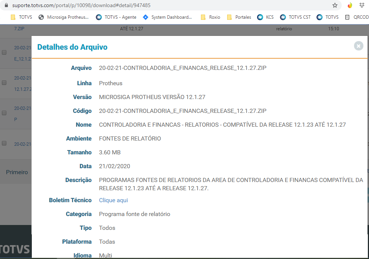Click the flame extension icon in toolbar
Screen dimensions: 369x259
(x=350, y=5)
